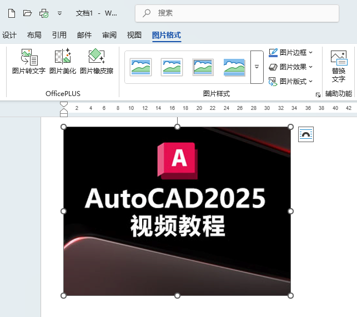357x317 pixels.
Task: Apply the first picture style thumbnail
Action: [x=140, y=67]
